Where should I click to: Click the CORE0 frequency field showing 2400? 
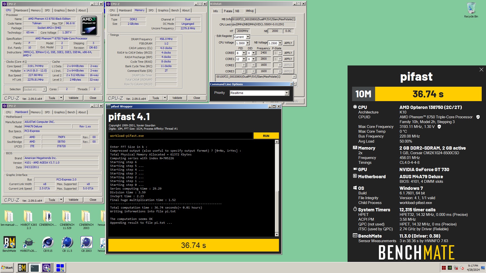pos(264,53)
